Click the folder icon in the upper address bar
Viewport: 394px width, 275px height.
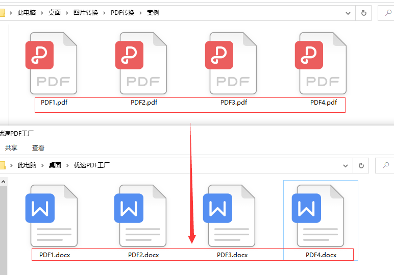3,13
